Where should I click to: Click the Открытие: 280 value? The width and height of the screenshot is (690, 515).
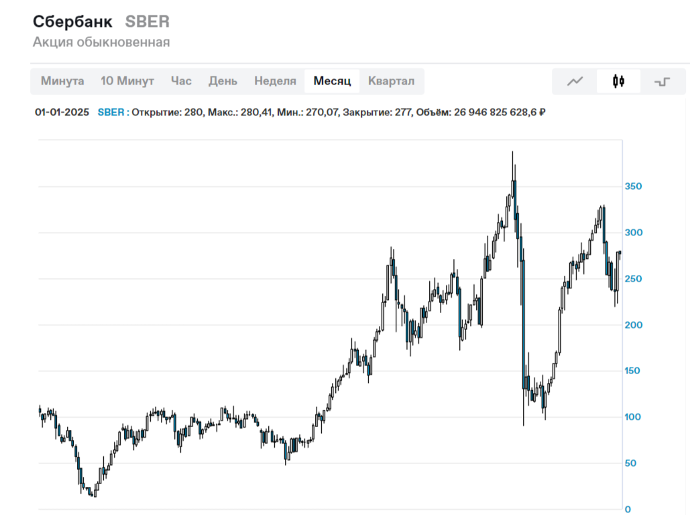(x=167, y=112)
